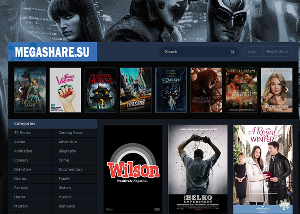Viewport: 300px width, 214px height.
Task: Go to the Drama category
Action: tap(30, 179)
